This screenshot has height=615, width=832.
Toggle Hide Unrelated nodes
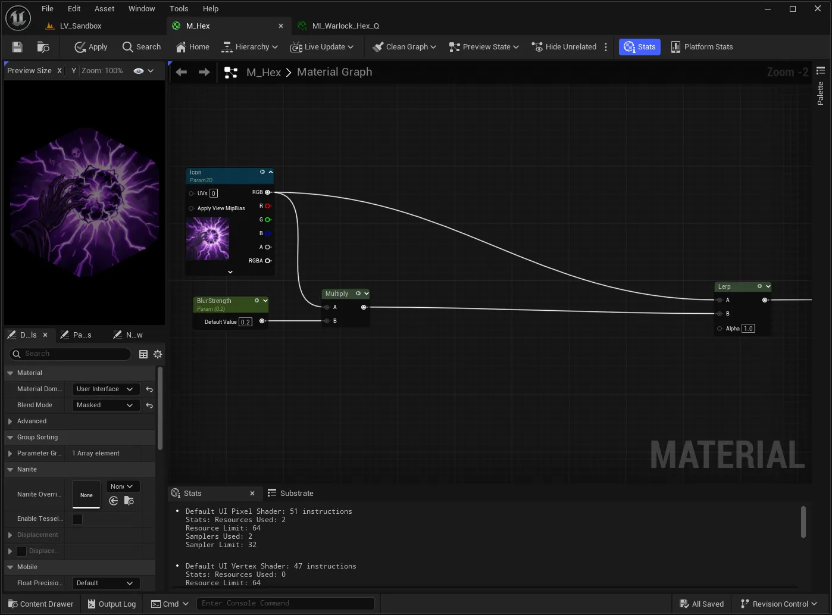[564, 47]
